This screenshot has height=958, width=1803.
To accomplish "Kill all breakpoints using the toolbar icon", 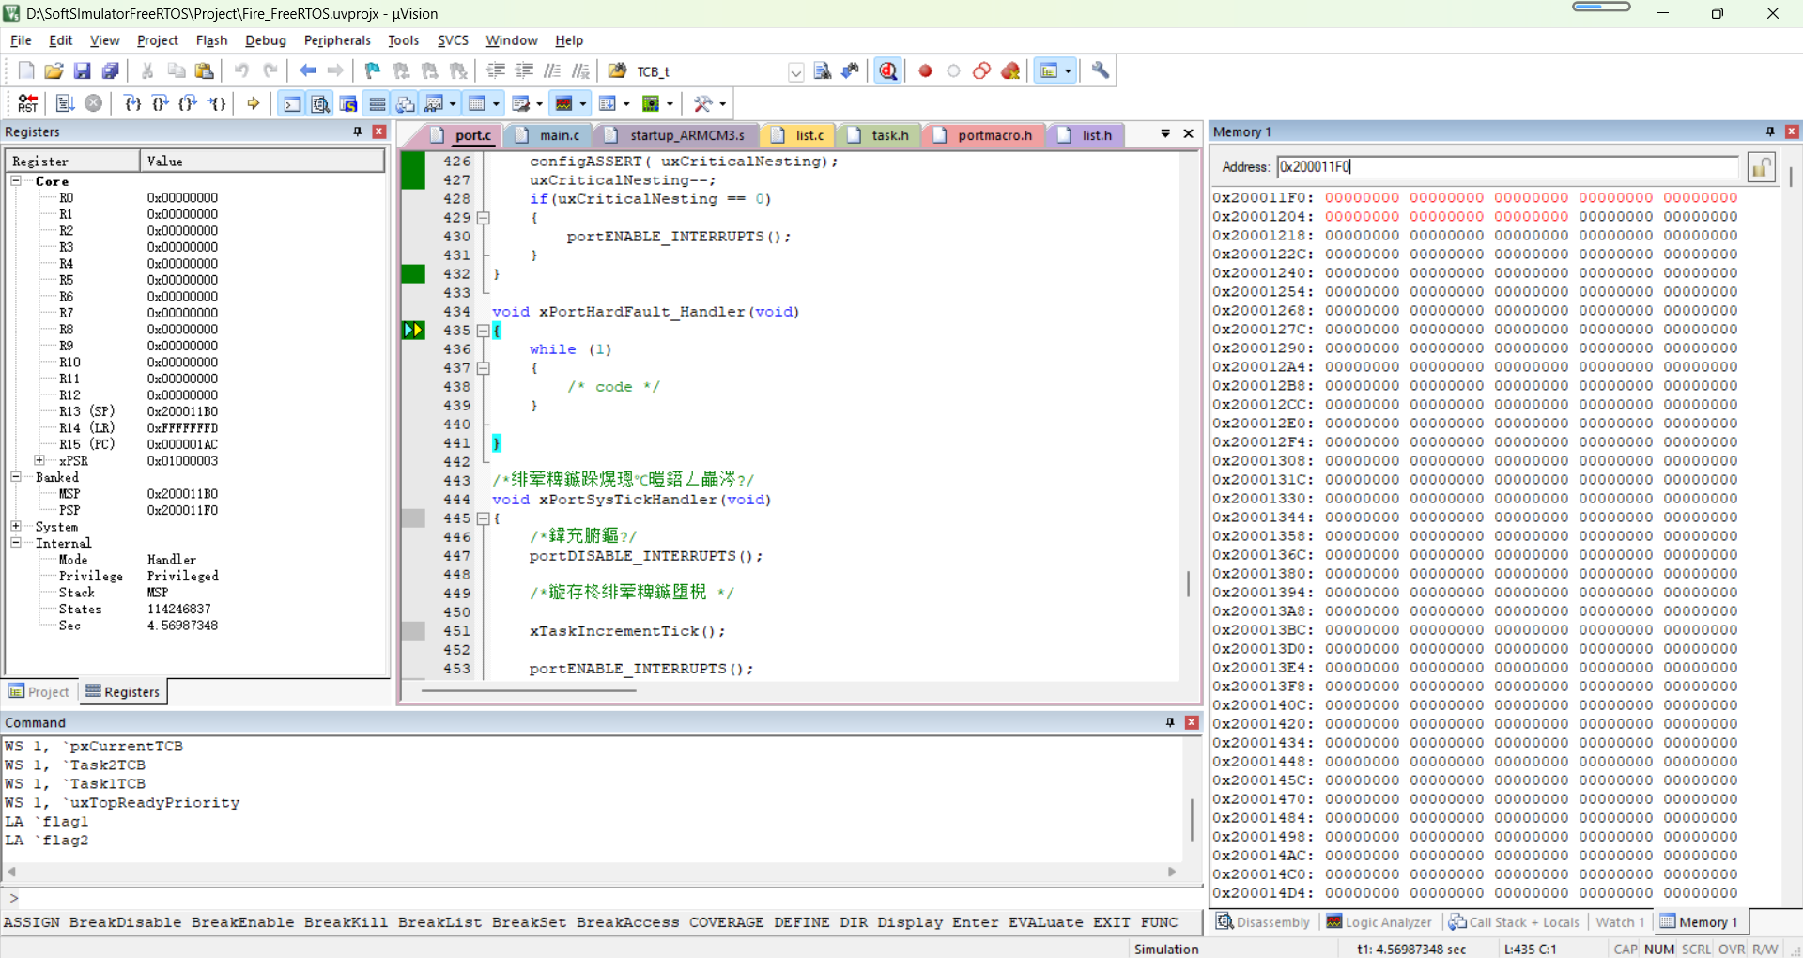I will tap(1010, 70).
